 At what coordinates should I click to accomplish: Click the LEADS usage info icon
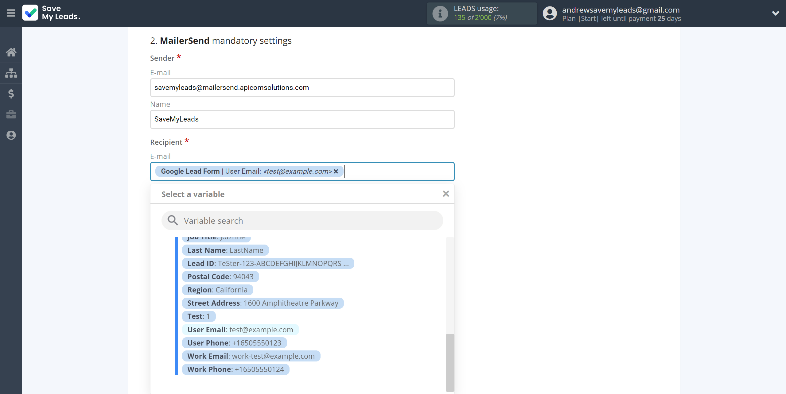[x=440, y=14]
